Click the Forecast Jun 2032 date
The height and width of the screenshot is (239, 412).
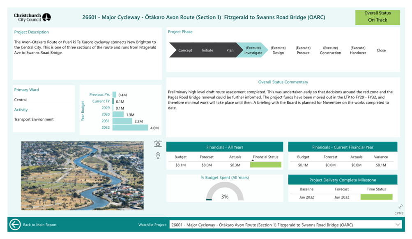[342, 197]
